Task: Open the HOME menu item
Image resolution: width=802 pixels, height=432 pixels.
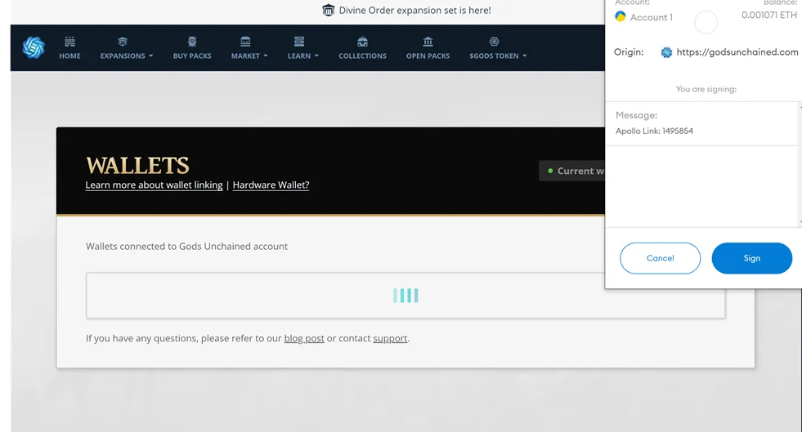Action: pos(69,56)
